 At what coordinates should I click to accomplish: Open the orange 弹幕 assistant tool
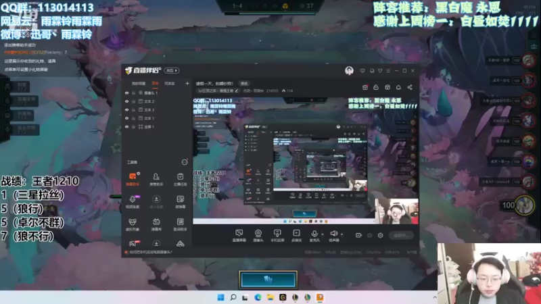pyautogui.click(x=133, y=179)
